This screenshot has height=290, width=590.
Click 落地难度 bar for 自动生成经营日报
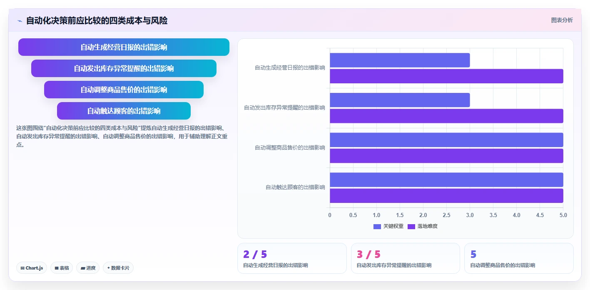[446, 76]
